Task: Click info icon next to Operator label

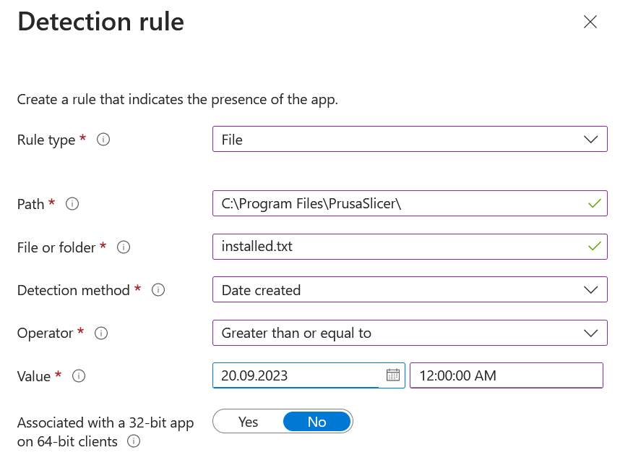Action: pos(101,333)
